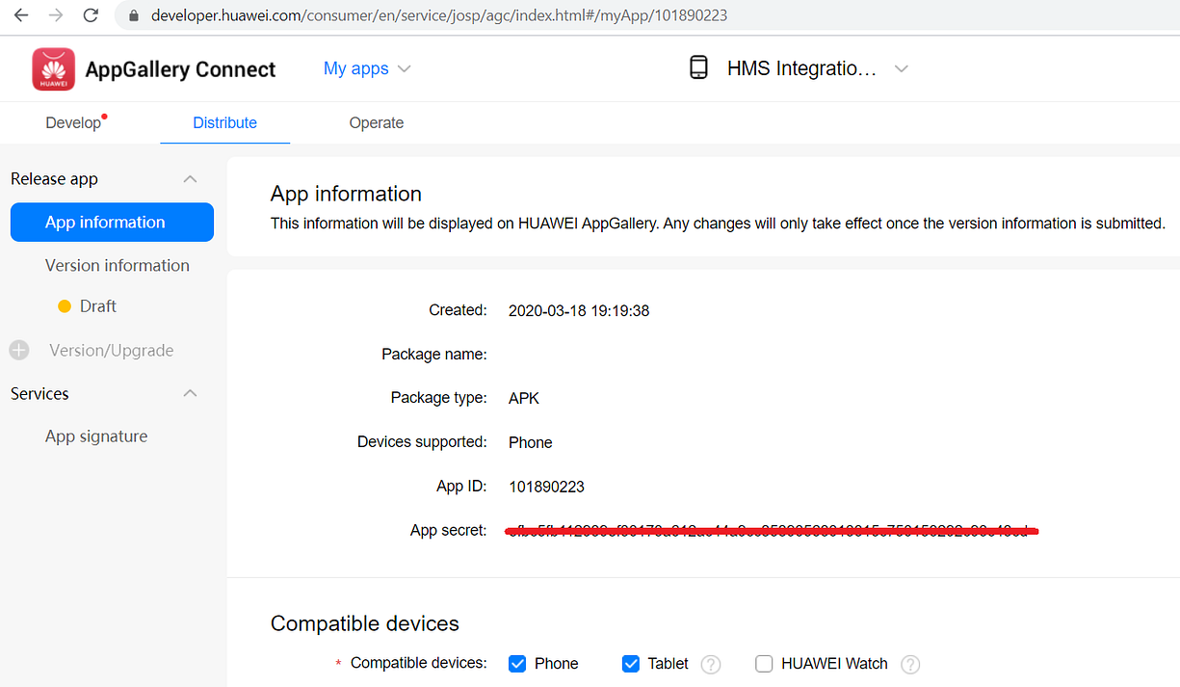Open App signature under Services
Viewport: 1180px width, 687px height.
click(96, 436)
